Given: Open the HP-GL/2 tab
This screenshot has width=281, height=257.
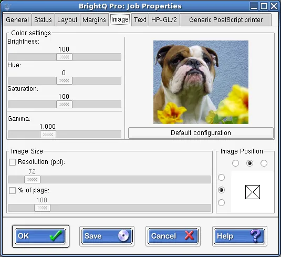Looking at the screenshot, I should [x=164, y=20].
